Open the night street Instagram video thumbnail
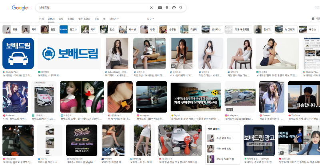This screenshot has width=320, height=165. click(18, 140)
